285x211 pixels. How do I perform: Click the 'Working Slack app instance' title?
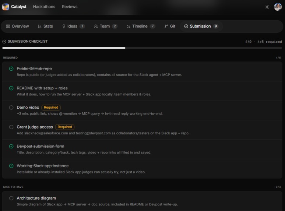(43, 166)
